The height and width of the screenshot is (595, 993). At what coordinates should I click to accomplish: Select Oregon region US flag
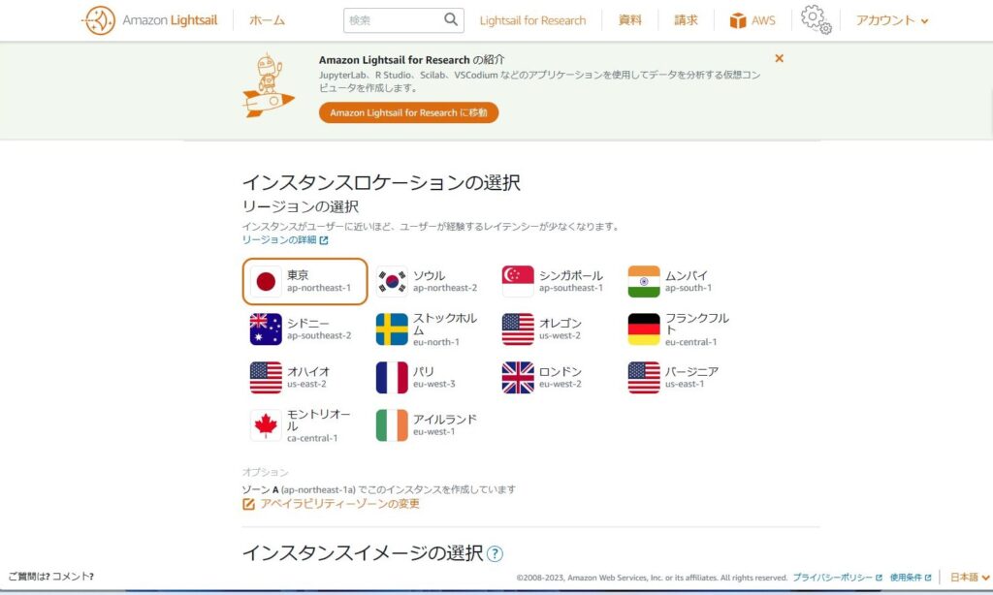[x=518, y=329]
